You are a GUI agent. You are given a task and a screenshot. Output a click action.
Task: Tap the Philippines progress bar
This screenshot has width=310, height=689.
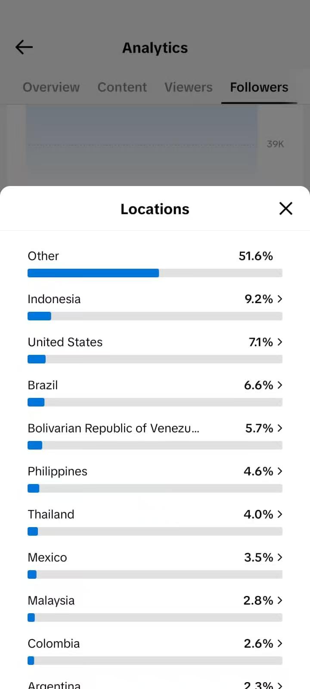pyautogui.click(x=155, y=488)
